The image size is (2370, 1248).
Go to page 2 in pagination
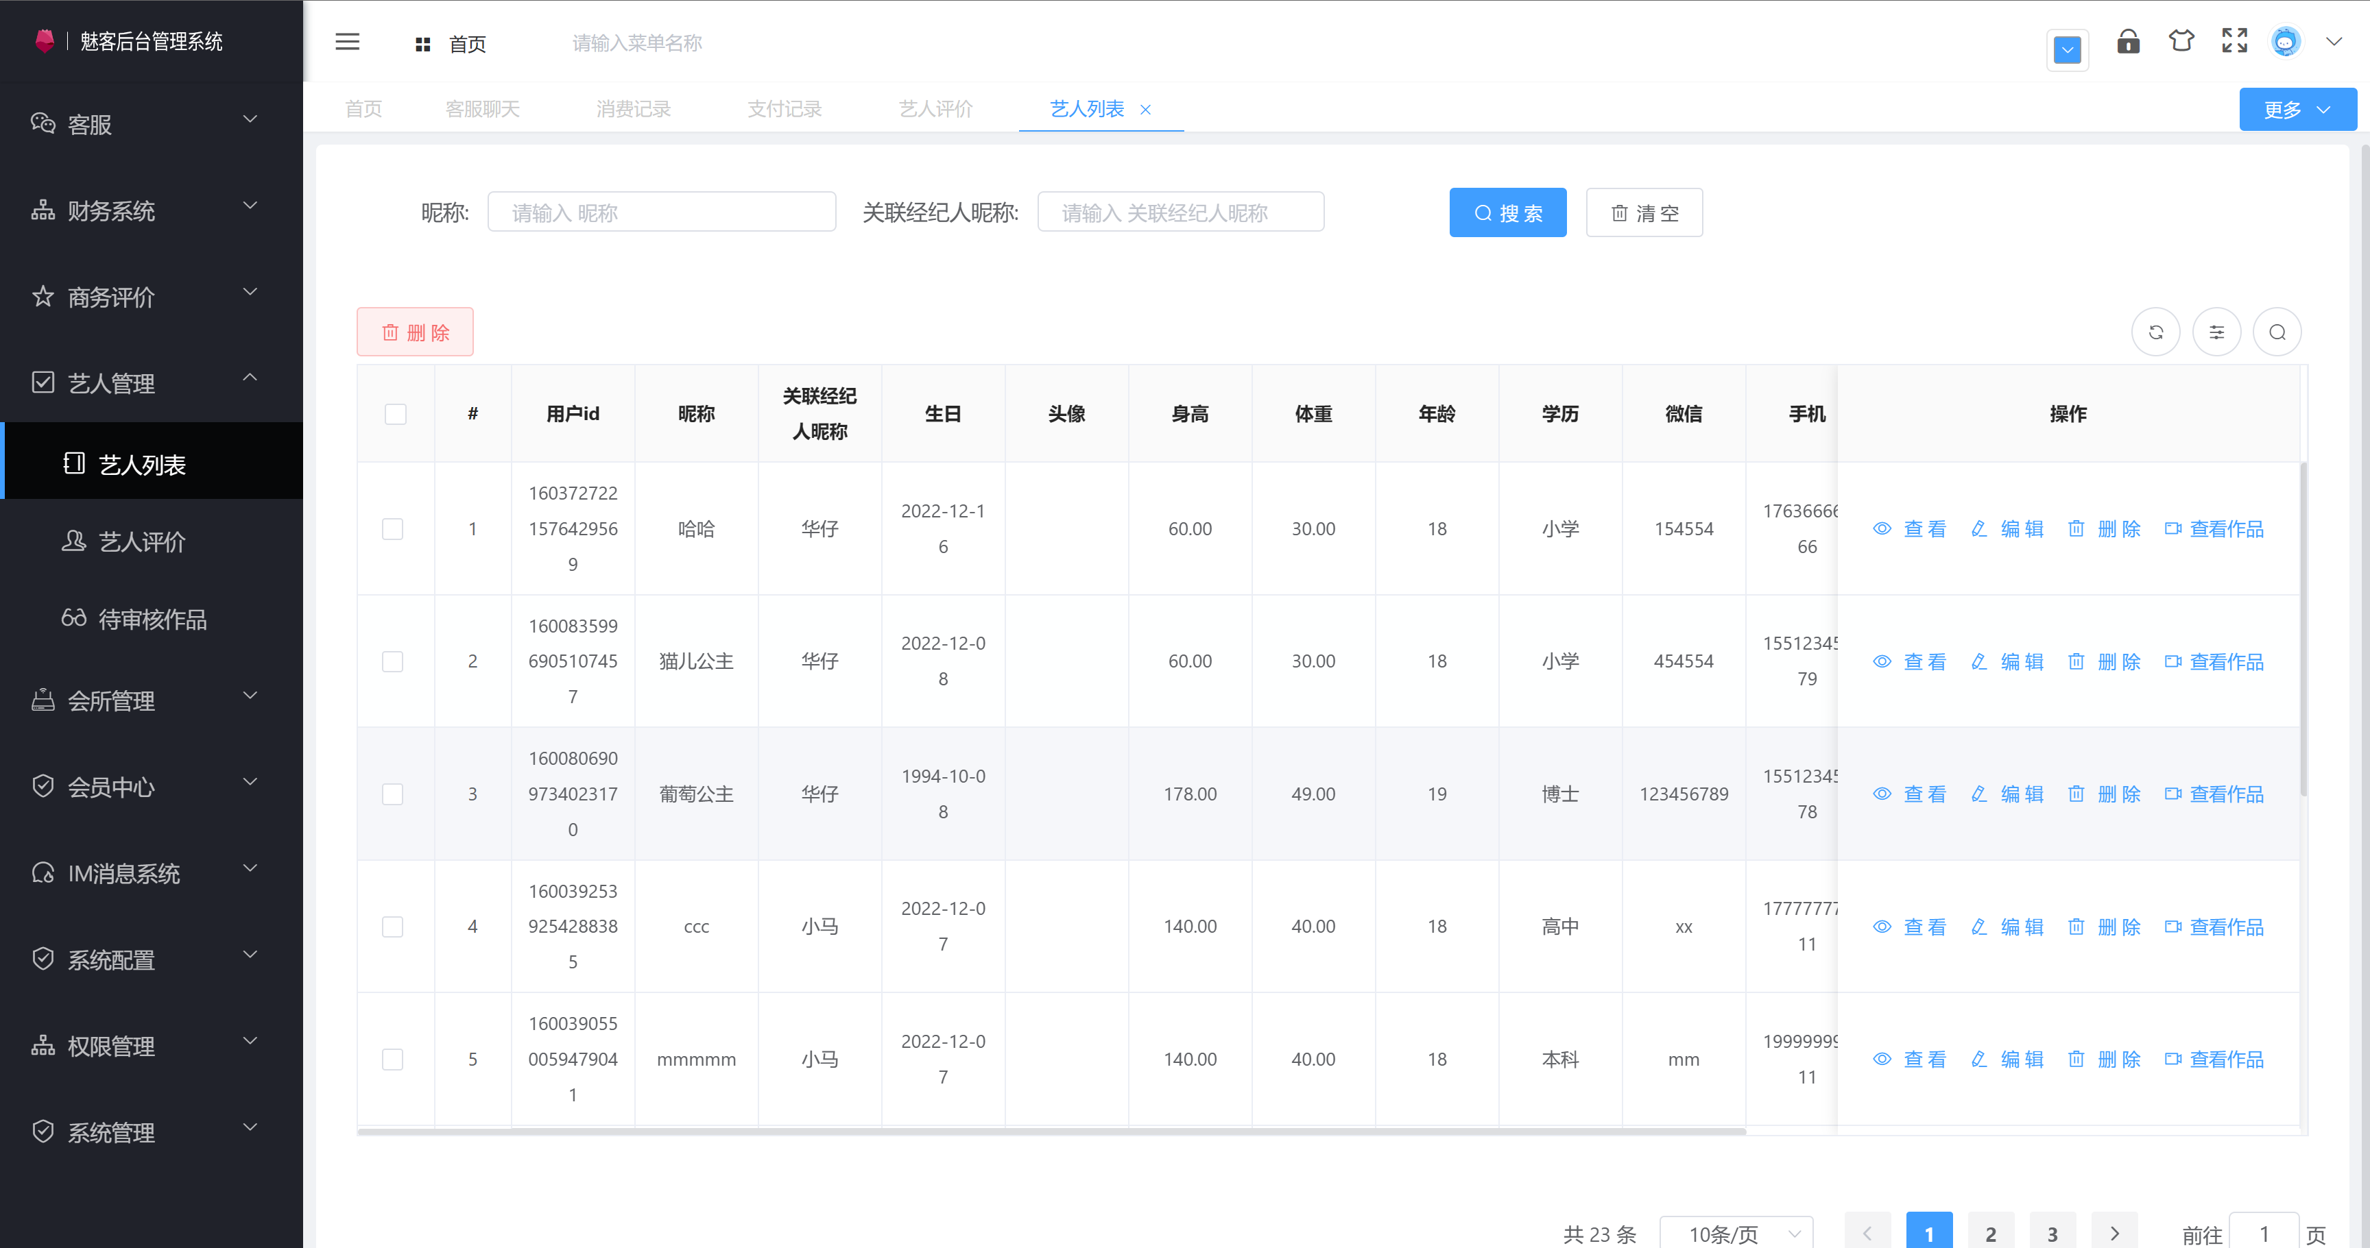(1991, 1234)
